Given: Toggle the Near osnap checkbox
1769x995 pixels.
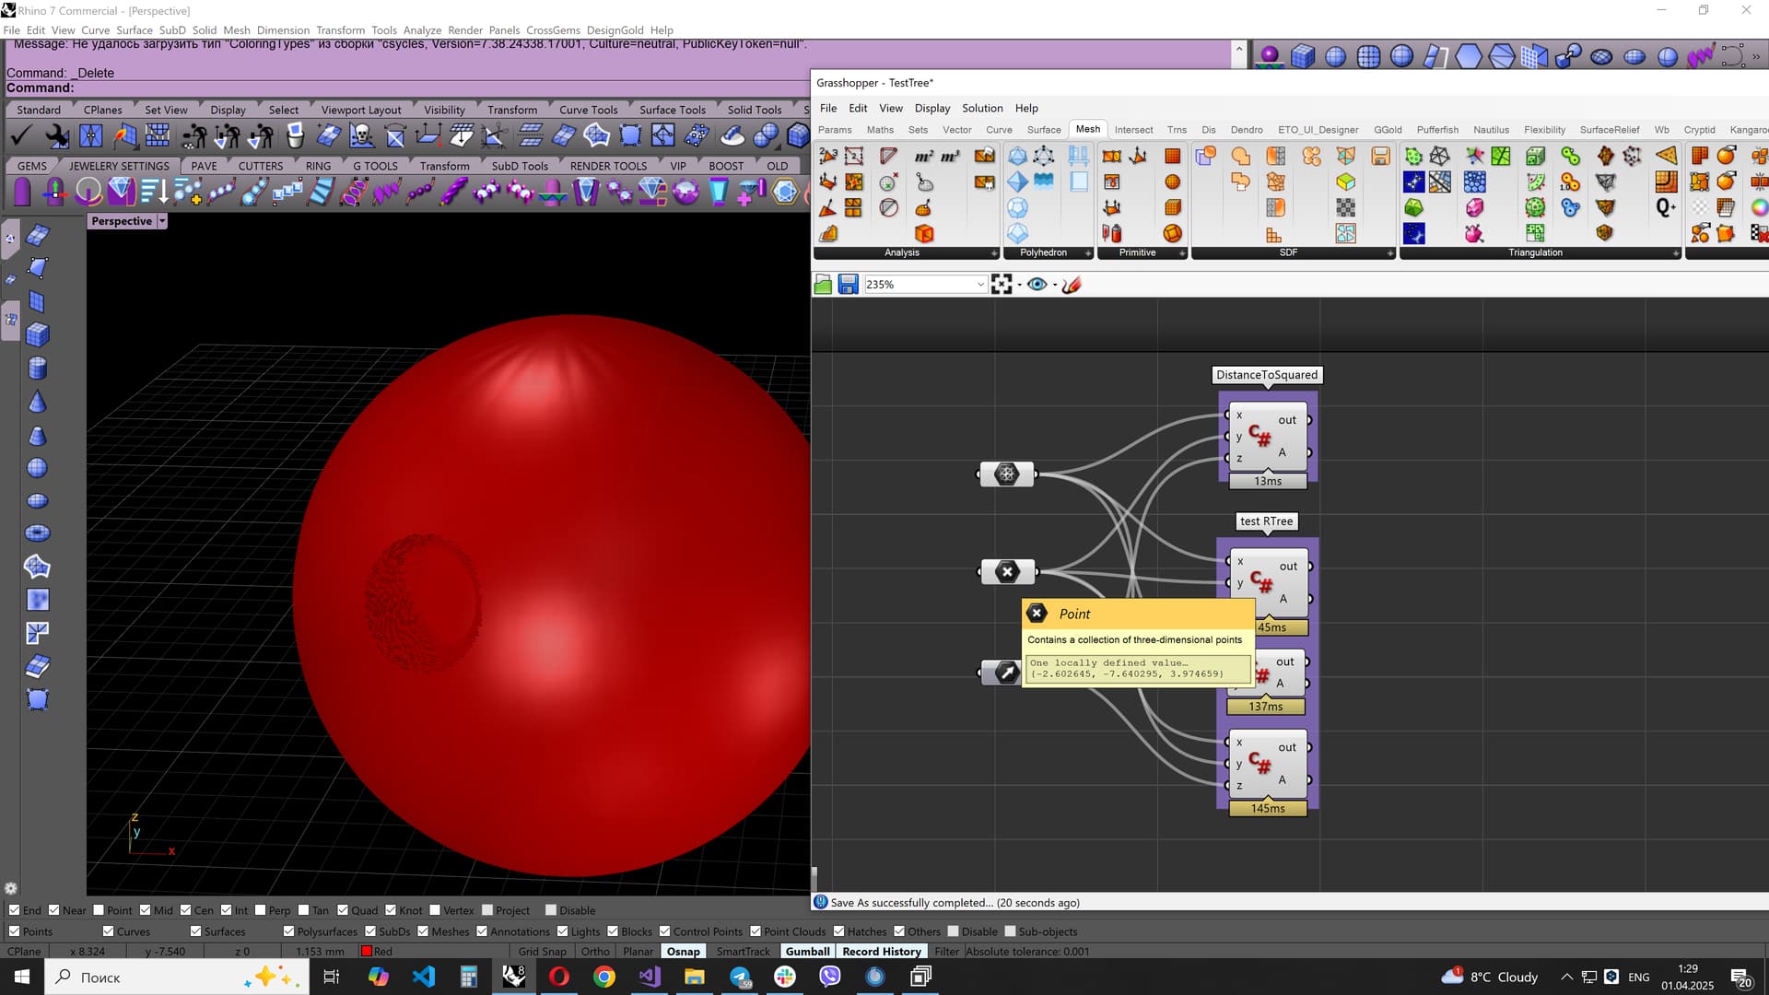Looking at the screenshot, I should (x=54, y=910).
